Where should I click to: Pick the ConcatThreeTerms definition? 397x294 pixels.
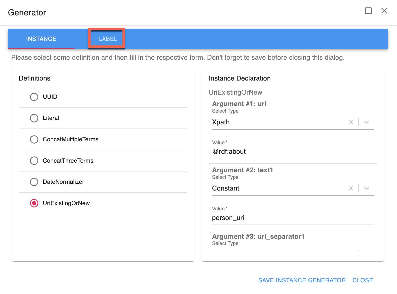[x=34, y=161]
